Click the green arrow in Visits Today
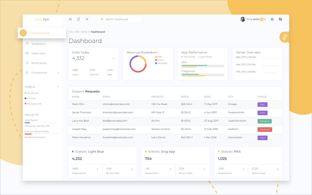Viewport: 312px width, 195px height. pos(113,59)
